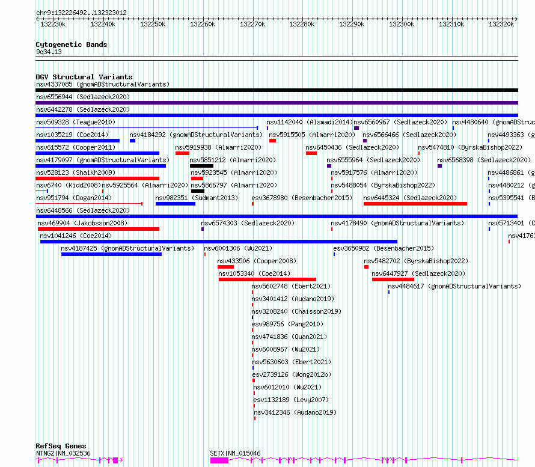Click the nsv6556944 Sedlazeck2020 label

click(x=83, y=97)
